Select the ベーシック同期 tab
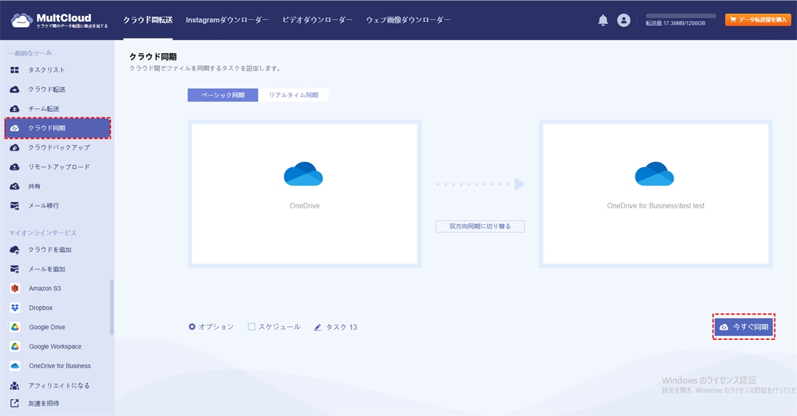This screenshot has height=416, width=797. (223, 96)
